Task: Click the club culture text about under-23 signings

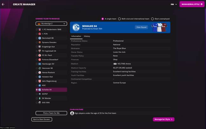Action: 95,113
